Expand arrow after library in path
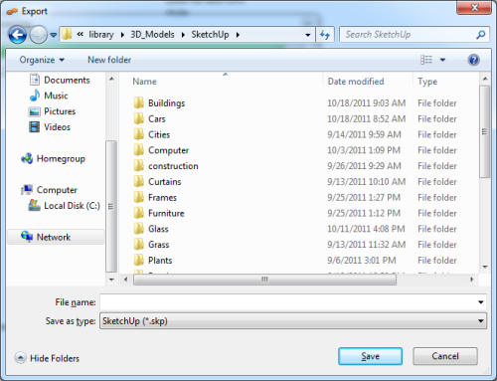Screen dimensions: 497x381 click(122, 35)
